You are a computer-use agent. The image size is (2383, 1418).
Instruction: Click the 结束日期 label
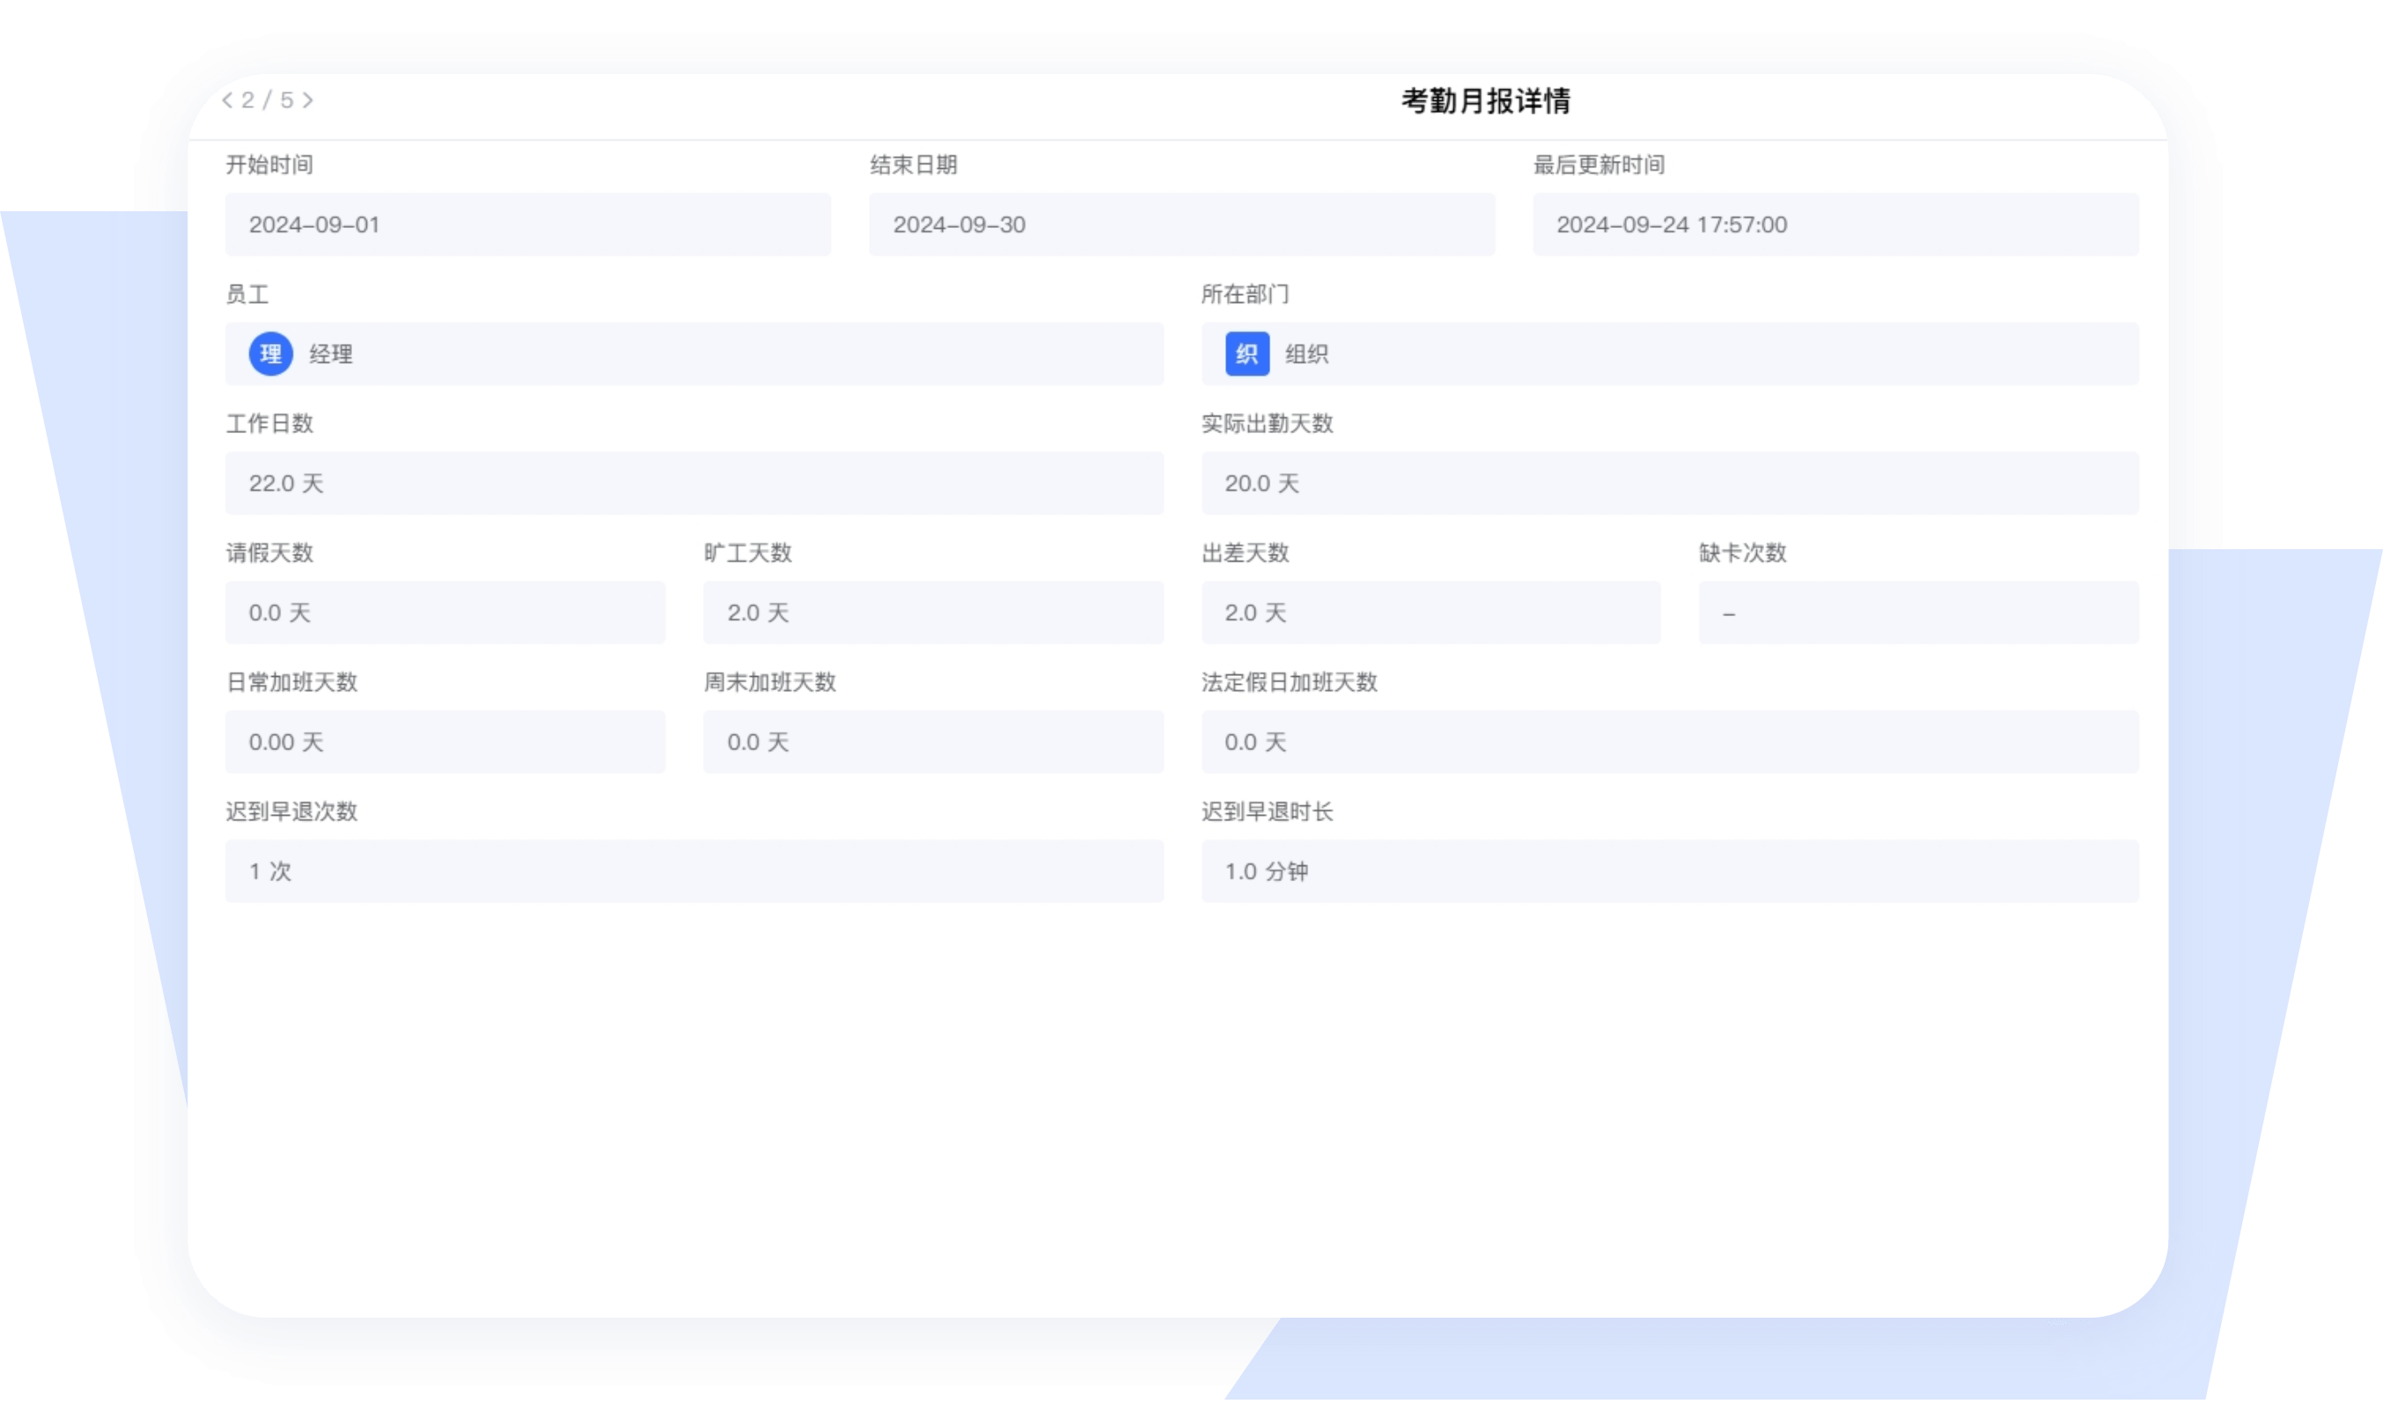point(914,165)
